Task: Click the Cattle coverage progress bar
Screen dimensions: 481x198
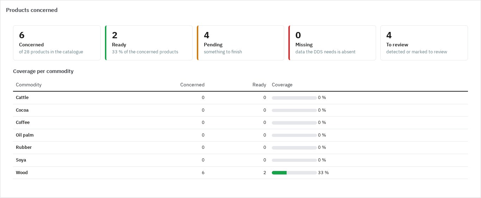Action: coord(294,98)
